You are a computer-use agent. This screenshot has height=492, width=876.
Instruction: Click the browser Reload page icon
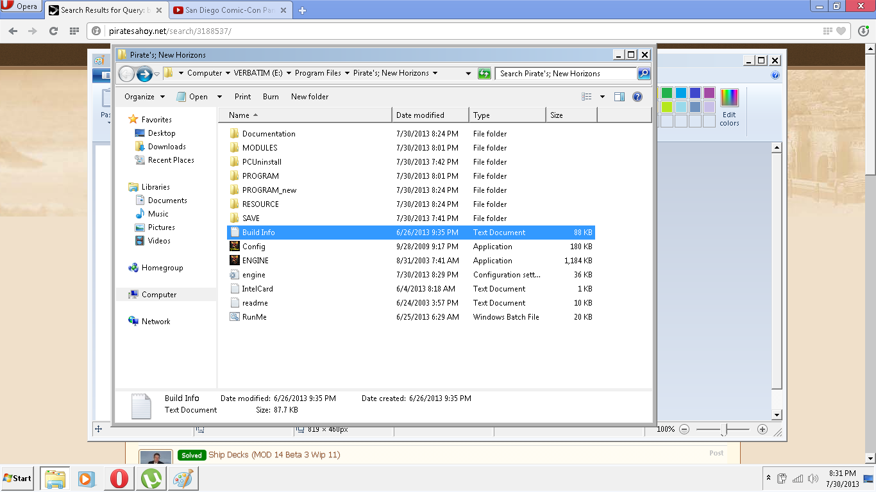pos(53,31)
